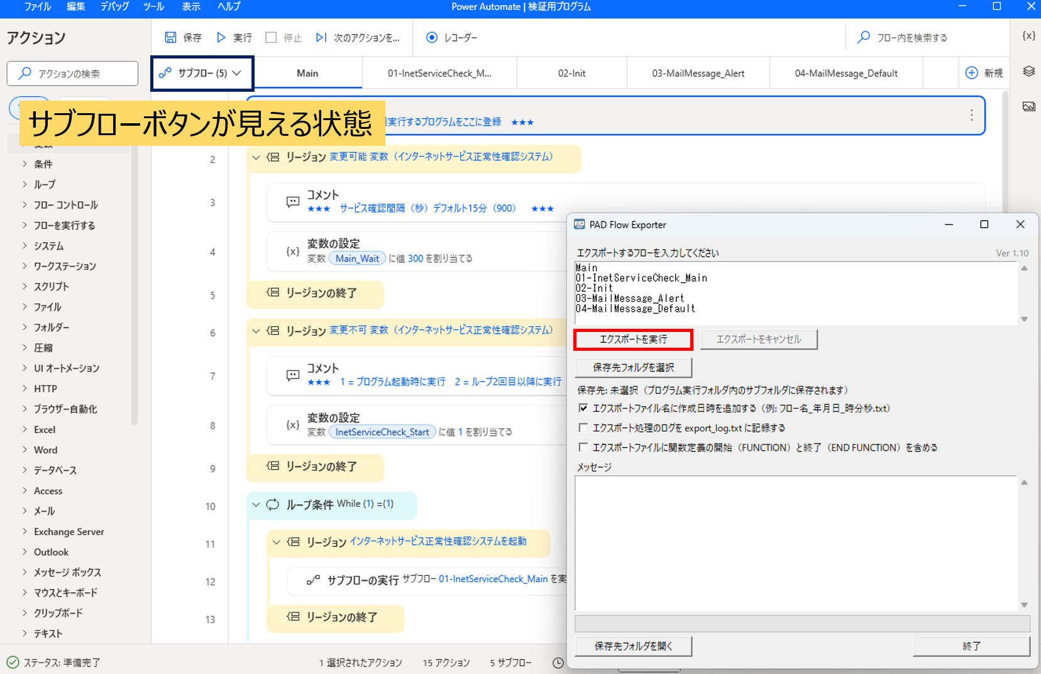
Task: Enable FUNCTION definition checkbox
Action: click(583, 447)
